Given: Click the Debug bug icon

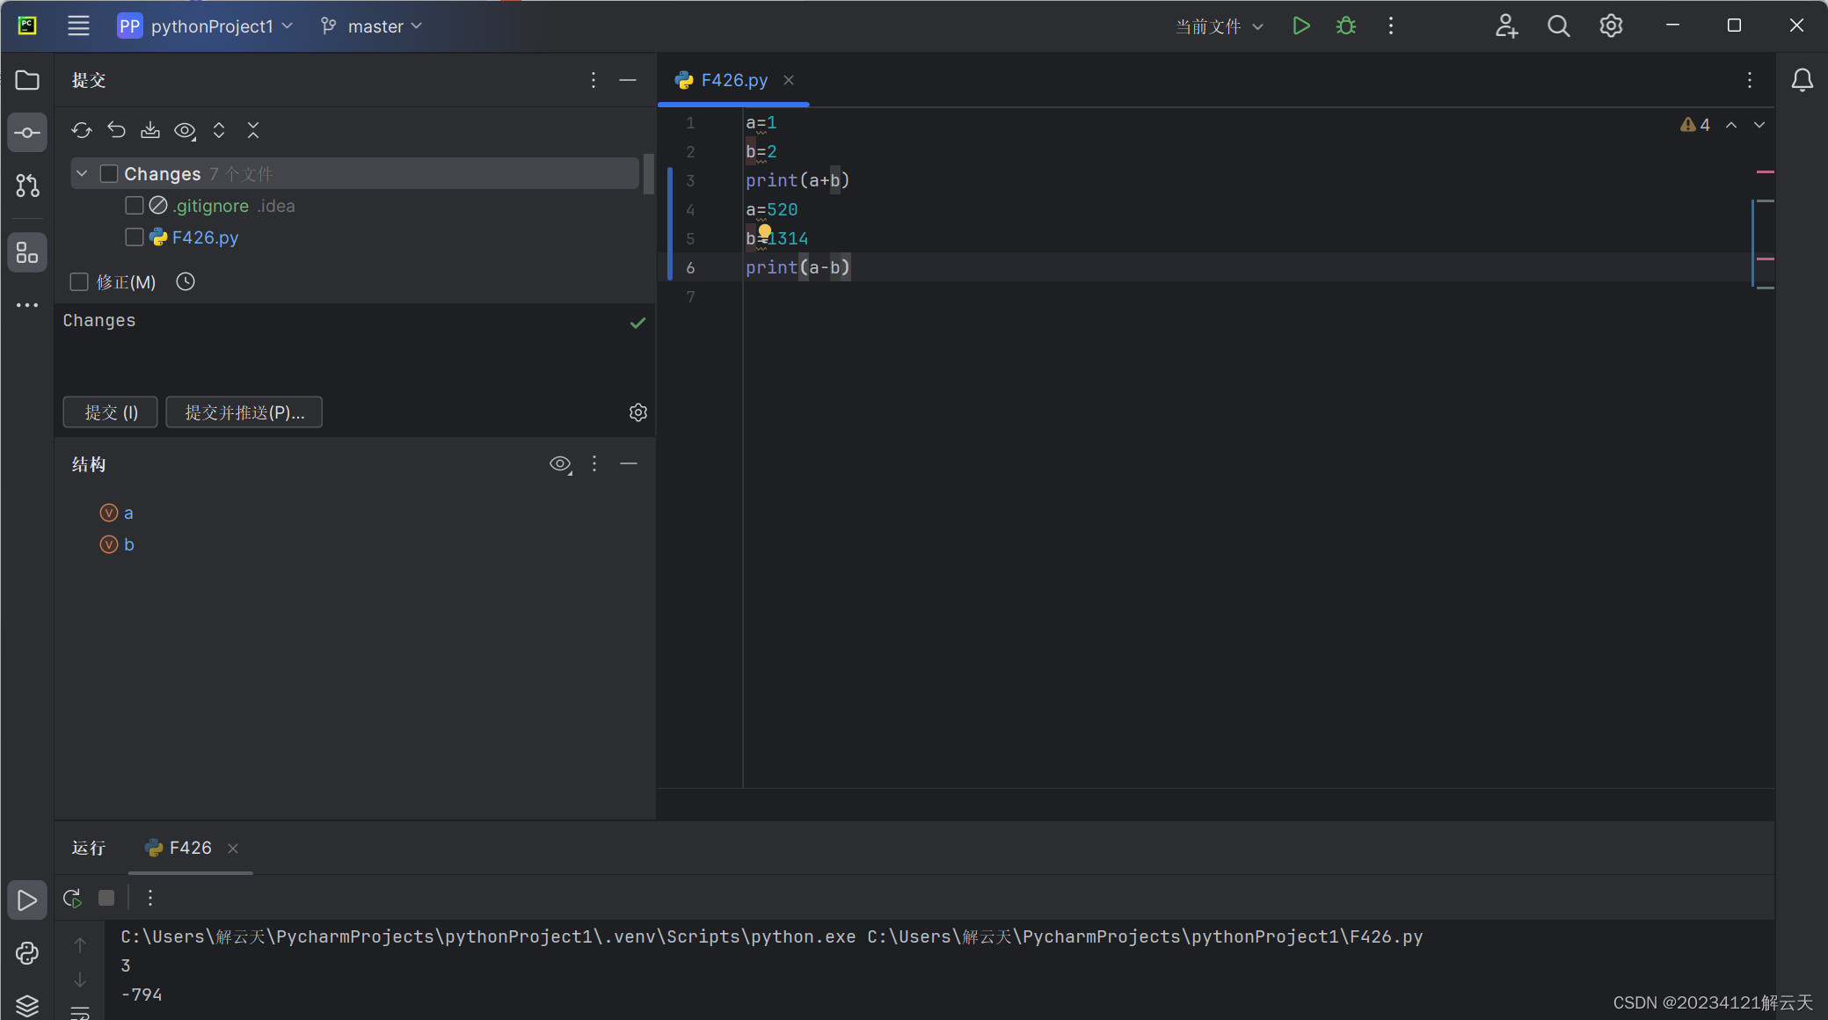Looking at the screenshot, I should point(1346,26).
